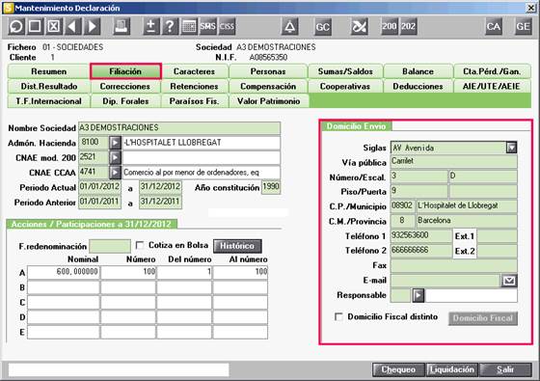Click the Fax input field

[x=453, y=265]
